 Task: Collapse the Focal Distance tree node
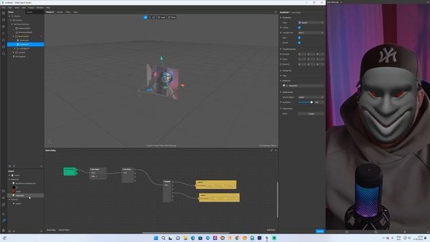pos(12,24)
